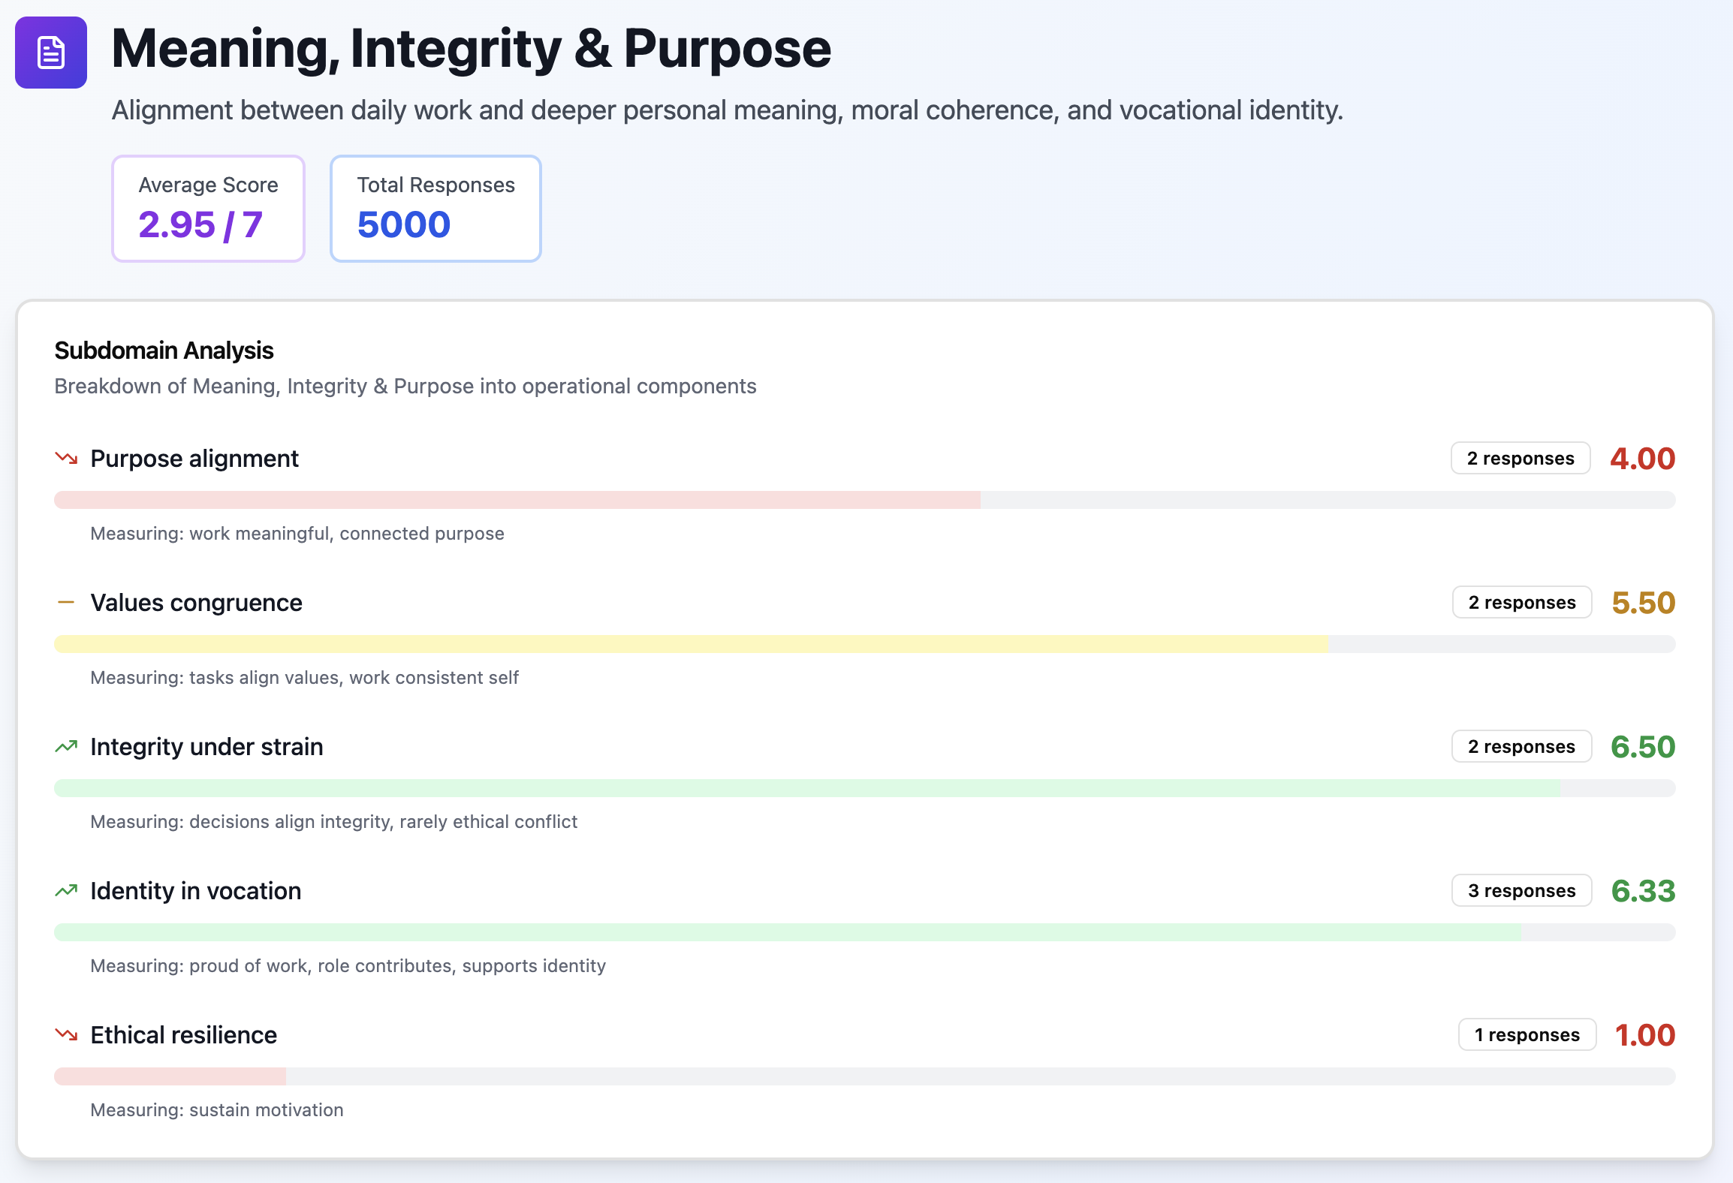
Task: Click downward trend icon beside Ethical resilience
Action: (66, 1034)
